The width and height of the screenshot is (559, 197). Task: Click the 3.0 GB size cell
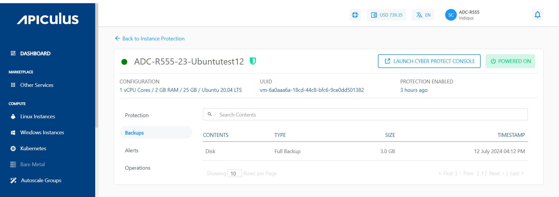pyautogui.click(x=388, y=151)
